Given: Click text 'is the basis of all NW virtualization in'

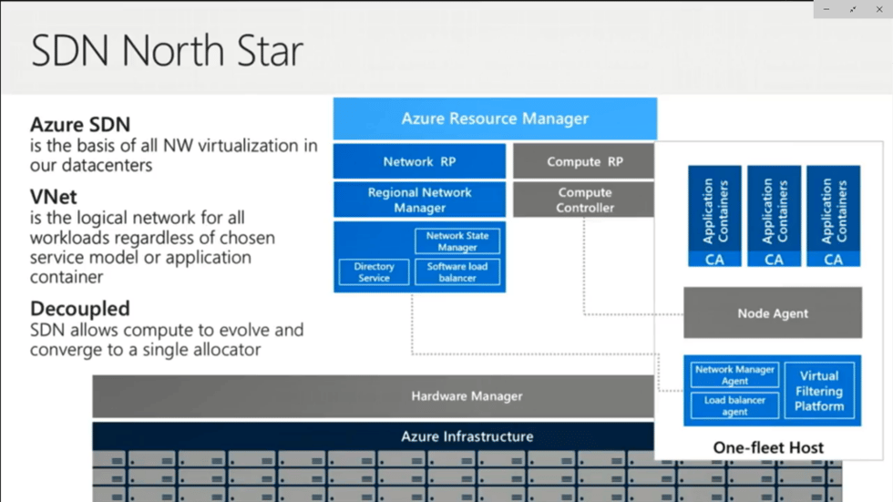Looking at the screenshot, I should [174, 146].
